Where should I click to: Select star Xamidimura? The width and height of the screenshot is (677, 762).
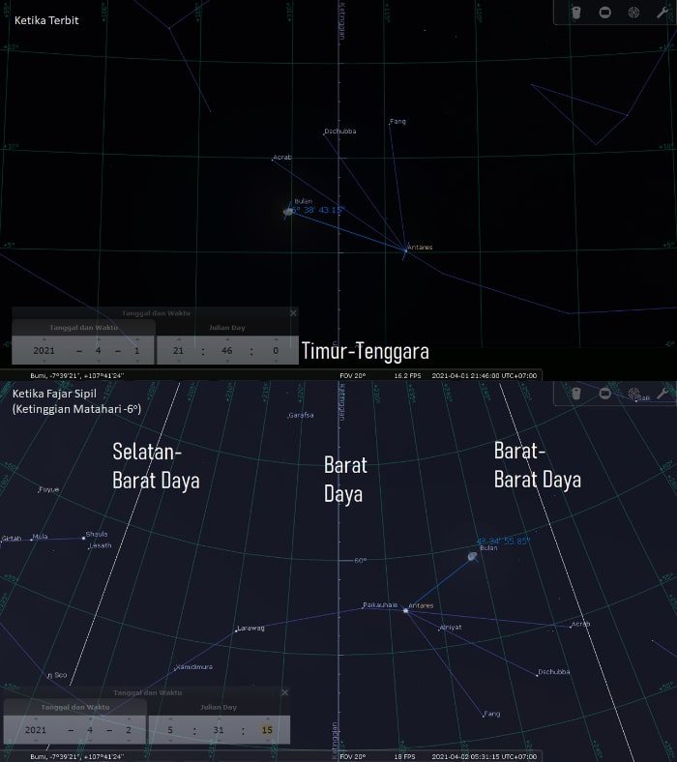click(175, 670)
